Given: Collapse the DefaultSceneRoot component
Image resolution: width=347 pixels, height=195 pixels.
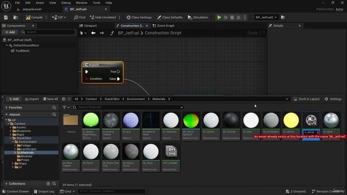Looking at the screenshot, I should tap(7, 45).
